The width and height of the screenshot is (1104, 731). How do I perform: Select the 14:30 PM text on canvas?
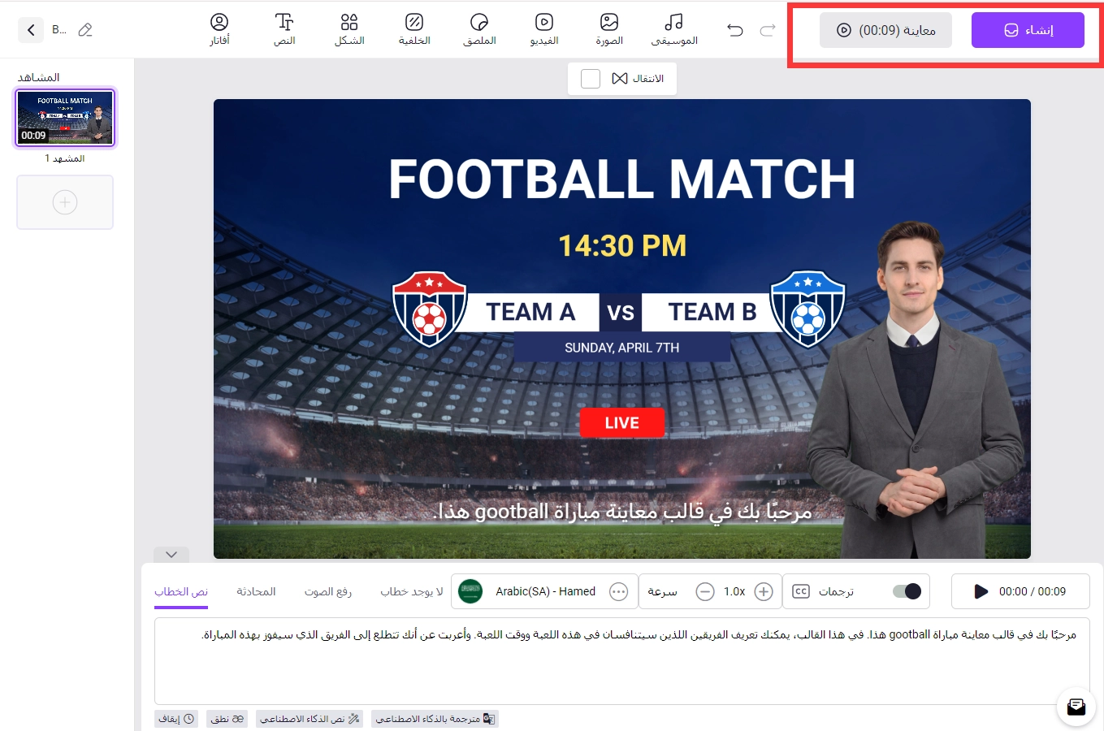(x=622, y=245)
